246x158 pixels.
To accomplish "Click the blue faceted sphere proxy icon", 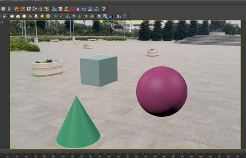I will [74, 16].
